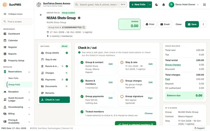
Task: Click the Housekeeping icon in sidebar
Action: pos(5,107)
